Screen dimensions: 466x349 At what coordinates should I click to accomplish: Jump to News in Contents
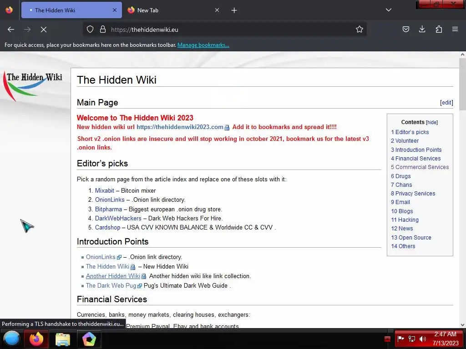[402, 229]
